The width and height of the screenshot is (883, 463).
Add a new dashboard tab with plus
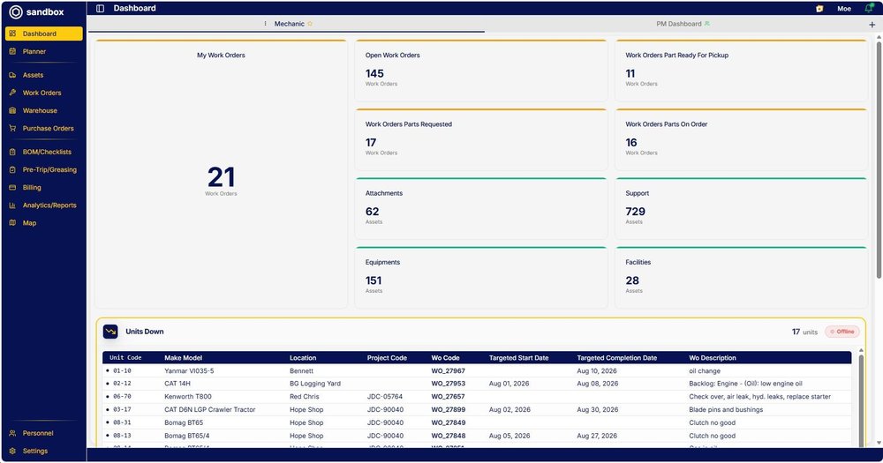(872, 24)
